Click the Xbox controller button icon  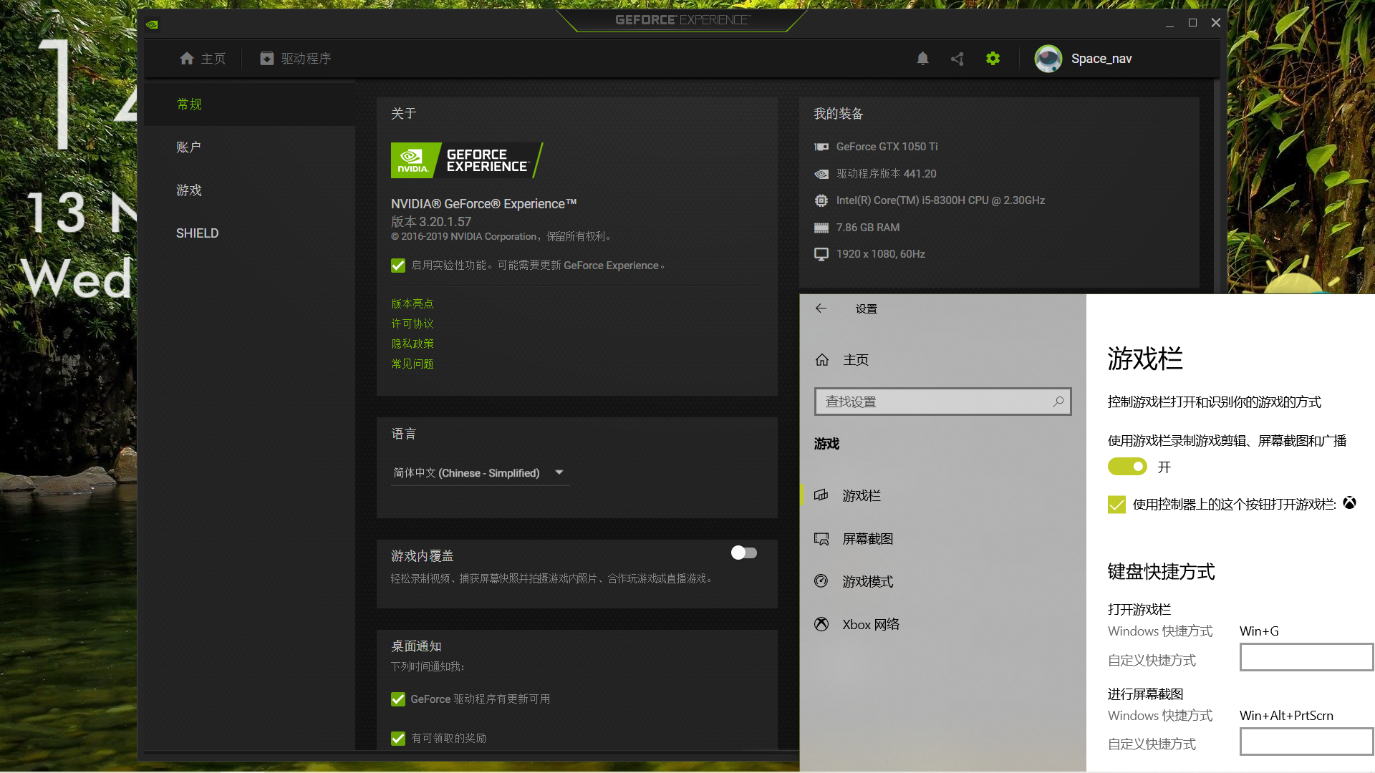(1349, 503)
